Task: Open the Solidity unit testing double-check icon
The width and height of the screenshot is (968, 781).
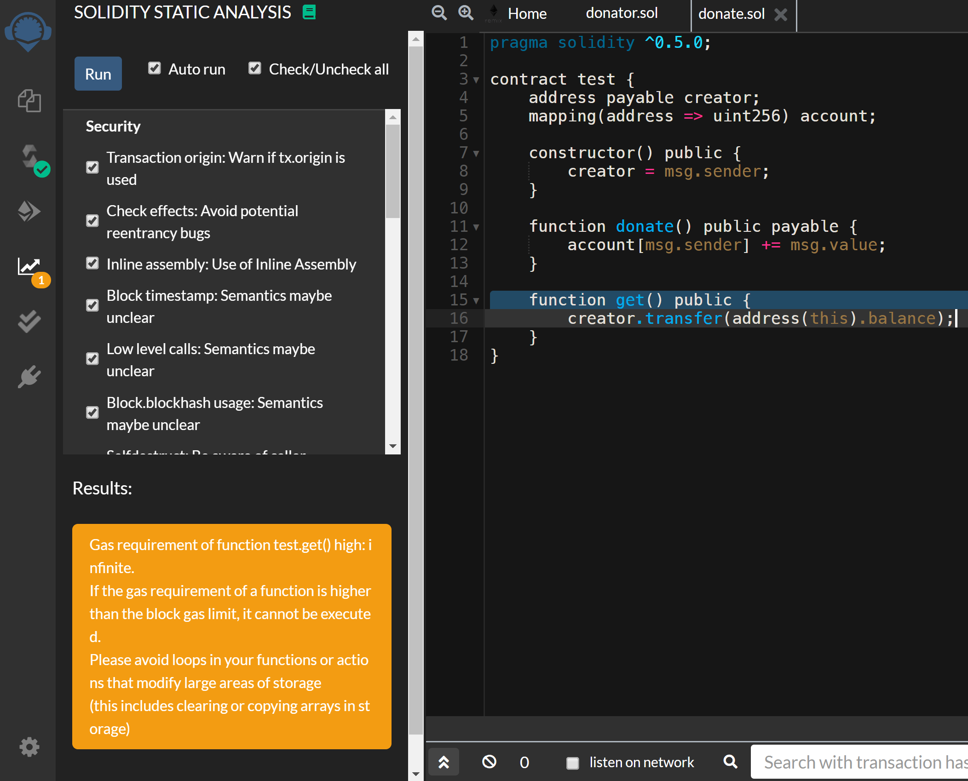Action: pos(29,322)
